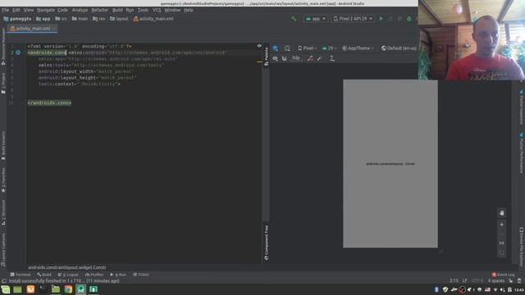Click the 2:15 cursor position indicator
The image size is (525, 295).
click(x=454, y=280)
